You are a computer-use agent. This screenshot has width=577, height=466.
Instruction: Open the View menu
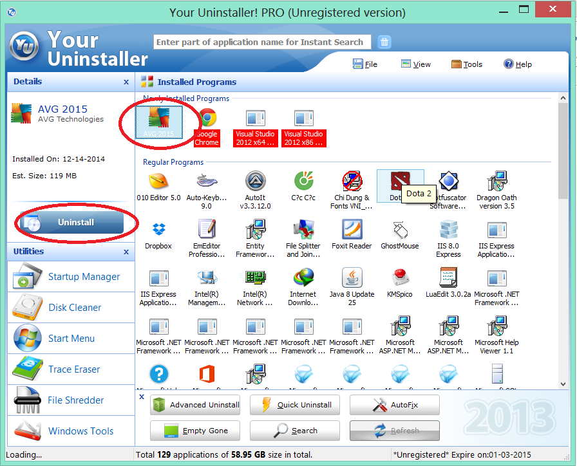pos(416,64)
